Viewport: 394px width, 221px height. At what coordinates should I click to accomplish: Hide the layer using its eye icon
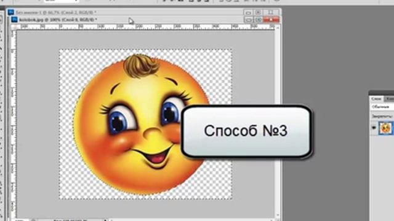(x=374, y=128)
